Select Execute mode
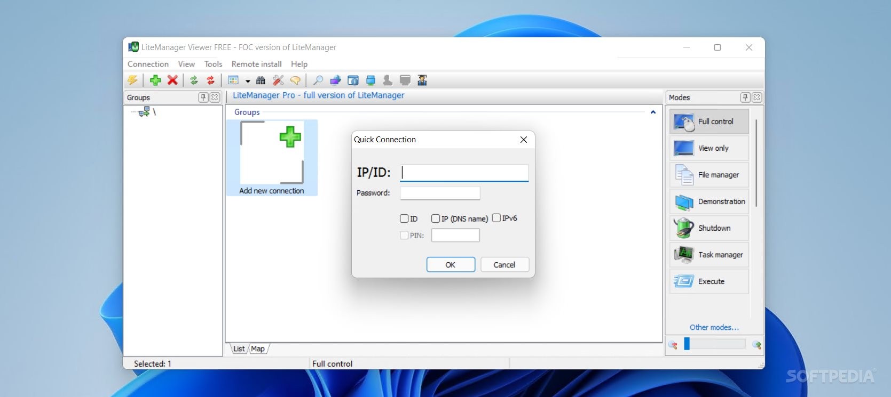Image resolution: width=891 pixels, height=397 pixels. point(709,281)
